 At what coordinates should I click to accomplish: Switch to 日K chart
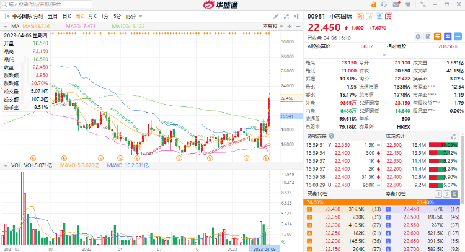(x=67, y=16)
